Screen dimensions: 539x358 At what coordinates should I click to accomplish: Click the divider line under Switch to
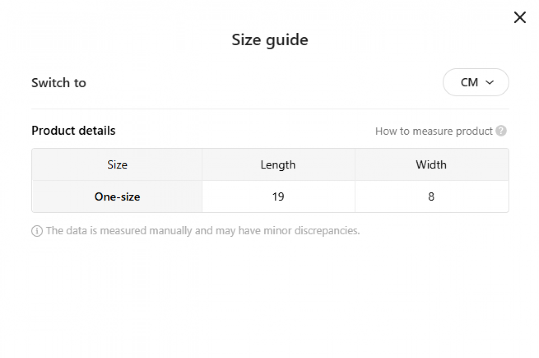coord(269,109)
